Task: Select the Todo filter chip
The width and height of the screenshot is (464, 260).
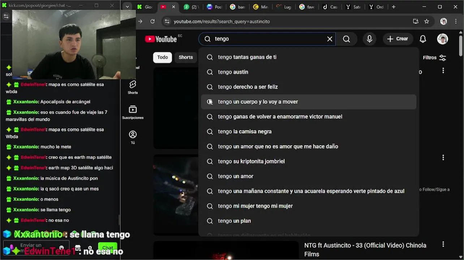Action: pos(163,57)
